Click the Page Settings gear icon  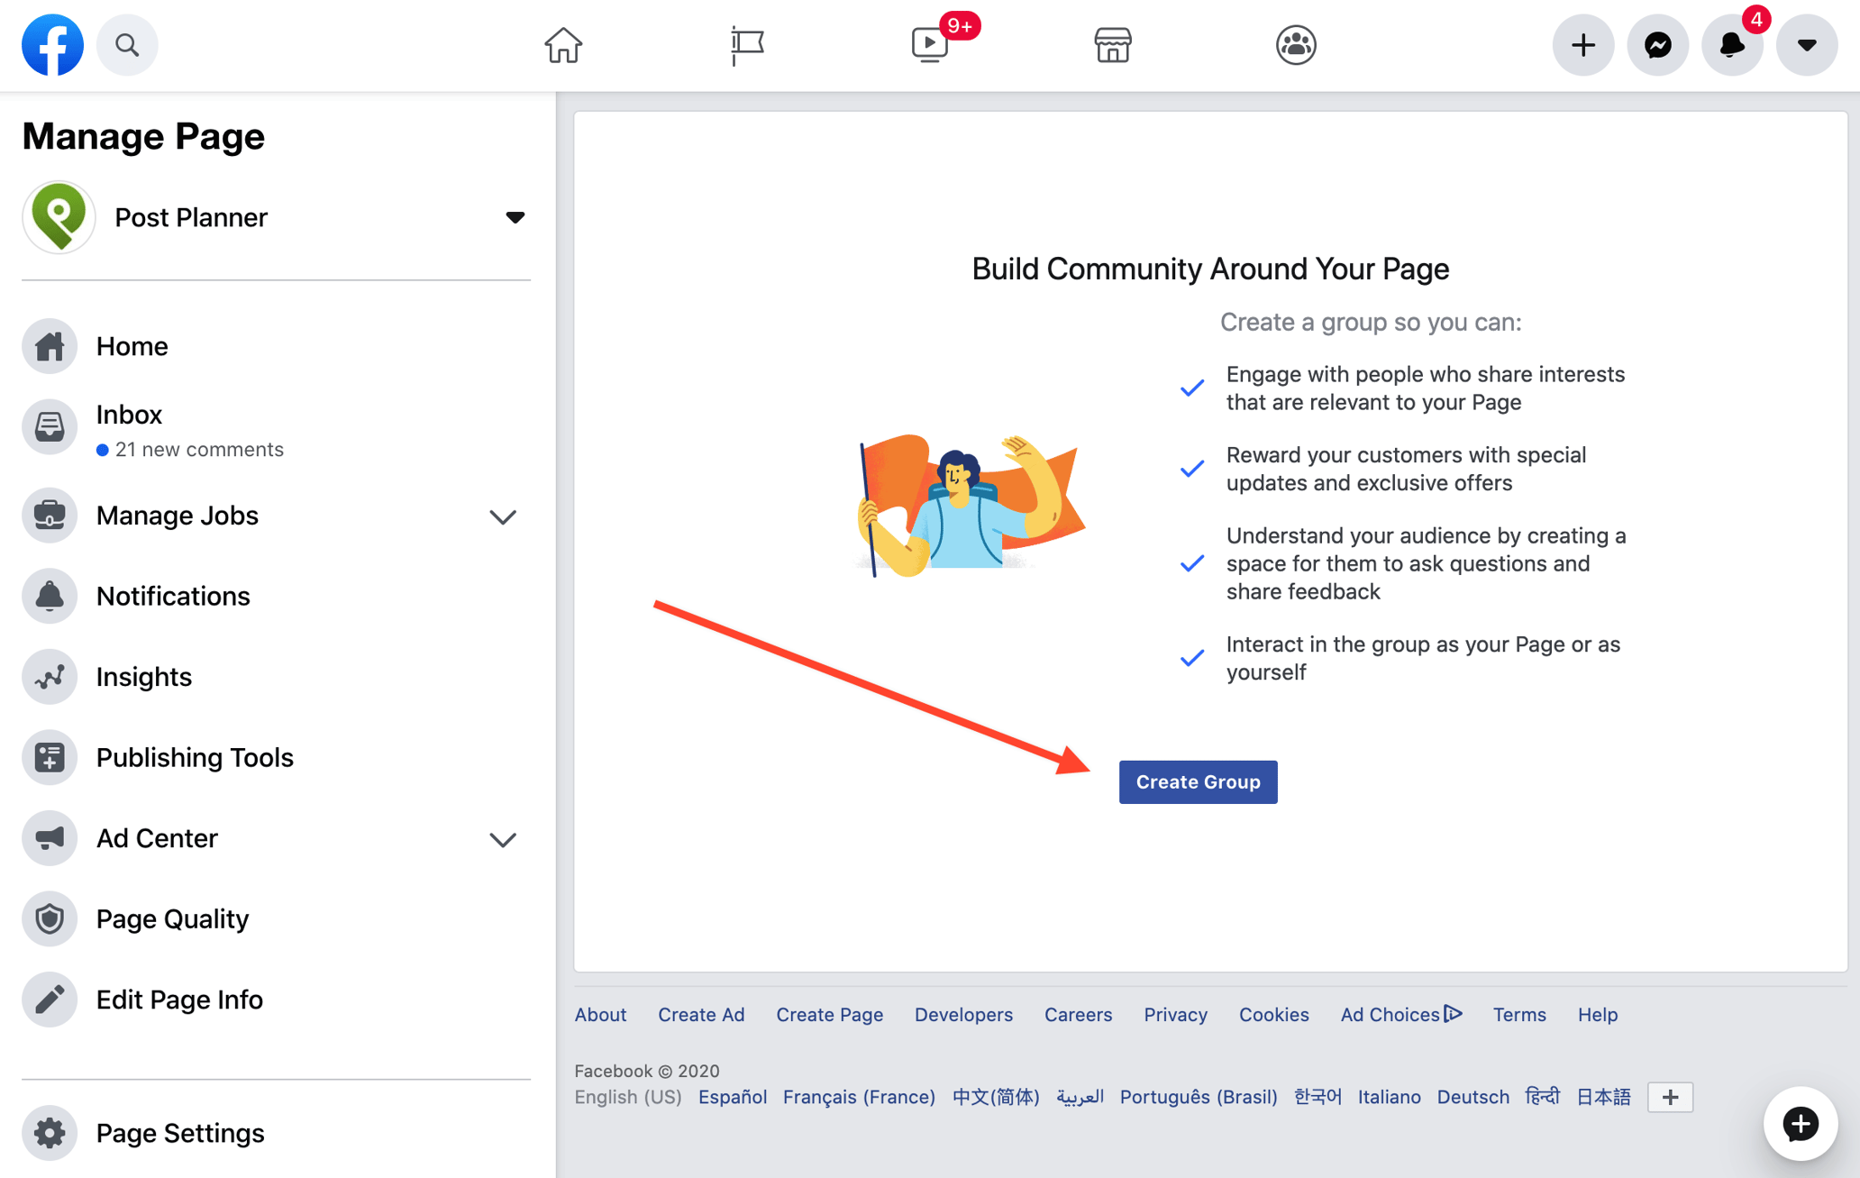point(50,1133)
